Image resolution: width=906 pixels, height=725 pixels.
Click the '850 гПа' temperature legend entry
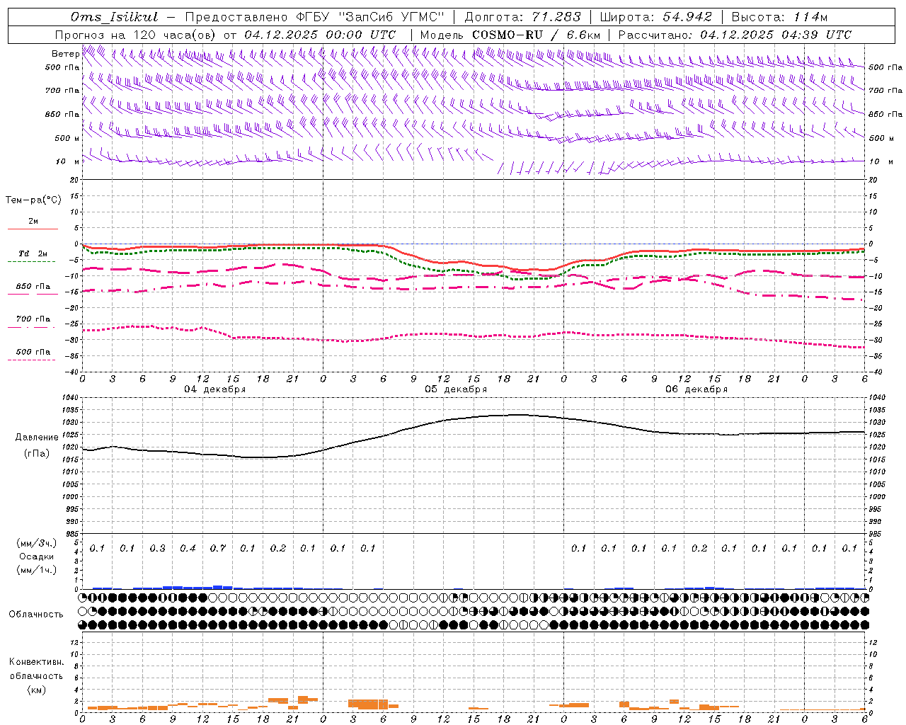click(x=33, y=287)
